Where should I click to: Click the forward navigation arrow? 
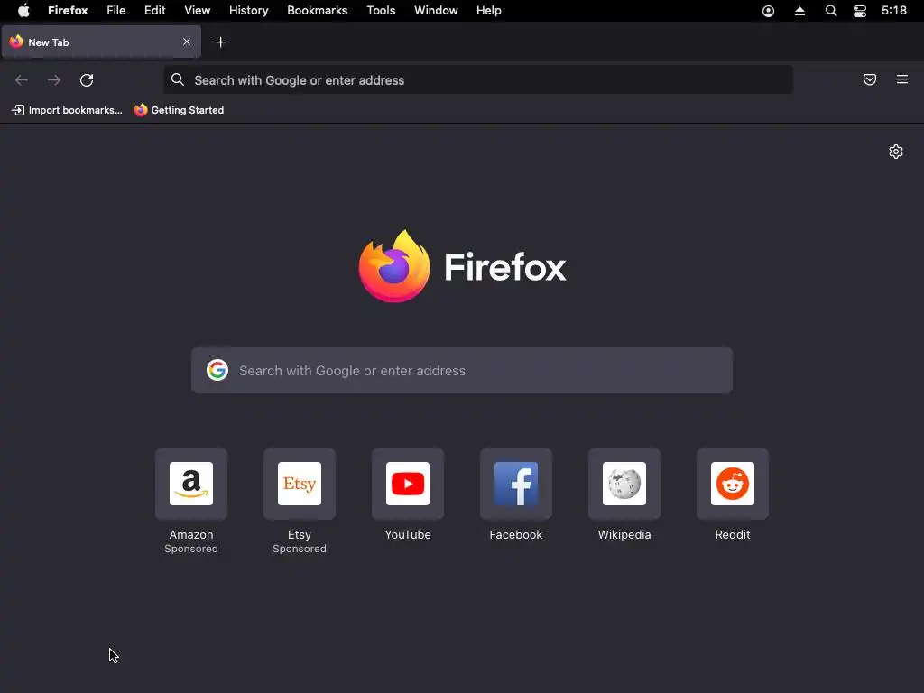54,80
